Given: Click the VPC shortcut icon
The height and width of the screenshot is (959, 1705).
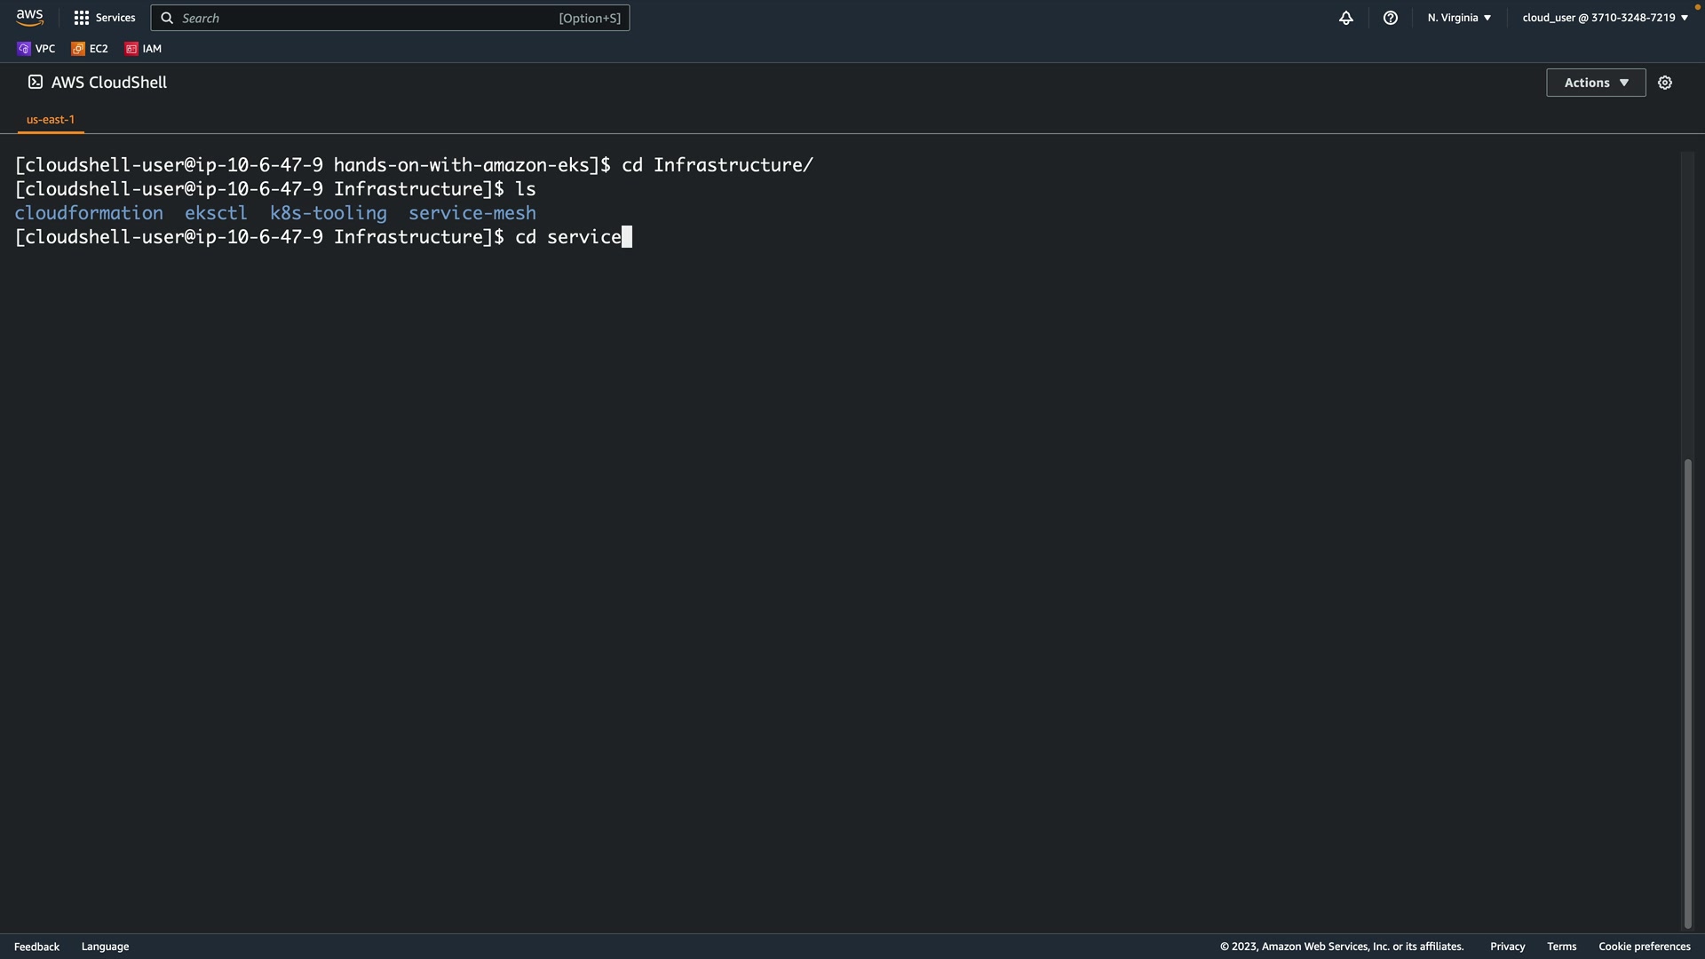Looking at the screenshot, I should coord(24,49).
